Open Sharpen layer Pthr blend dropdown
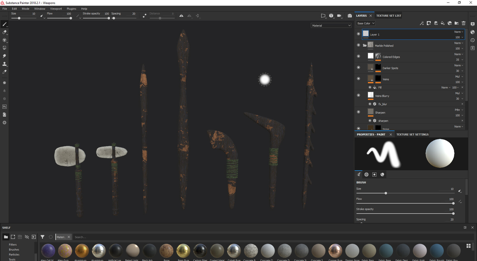The width and height of the screenshot is (477, 261). [459, 110]
